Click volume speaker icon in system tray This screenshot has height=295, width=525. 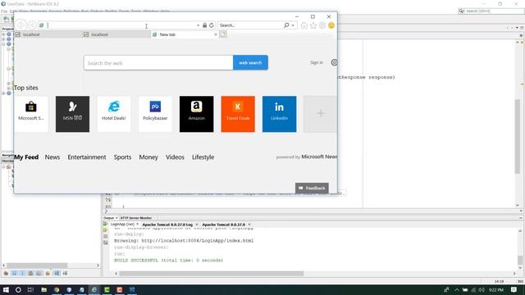click(x=482, y=289)
